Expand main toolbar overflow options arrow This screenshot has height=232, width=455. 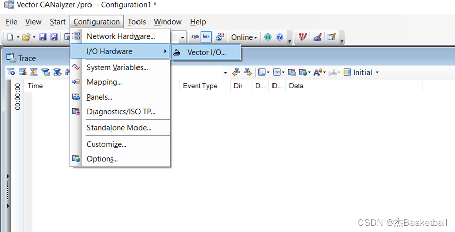tap(290, 42)
